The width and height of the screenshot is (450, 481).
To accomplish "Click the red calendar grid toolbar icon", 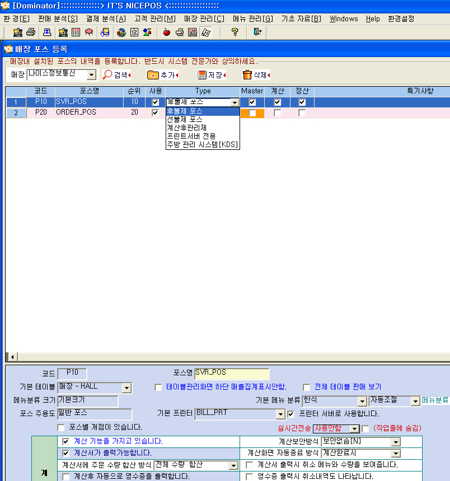I will 76,32.
